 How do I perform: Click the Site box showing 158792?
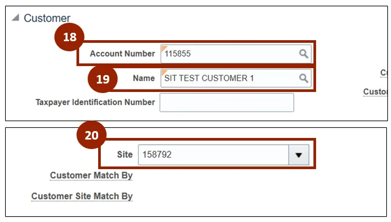pyautogui.click(x=213, y=155)
